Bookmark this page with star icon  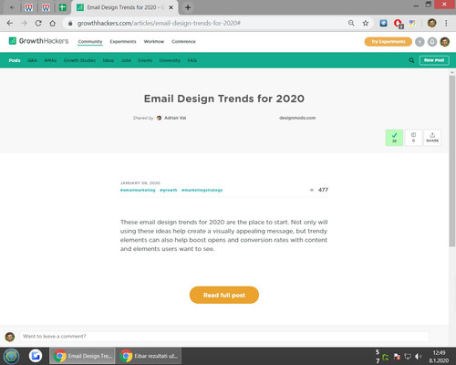[366, 23]
